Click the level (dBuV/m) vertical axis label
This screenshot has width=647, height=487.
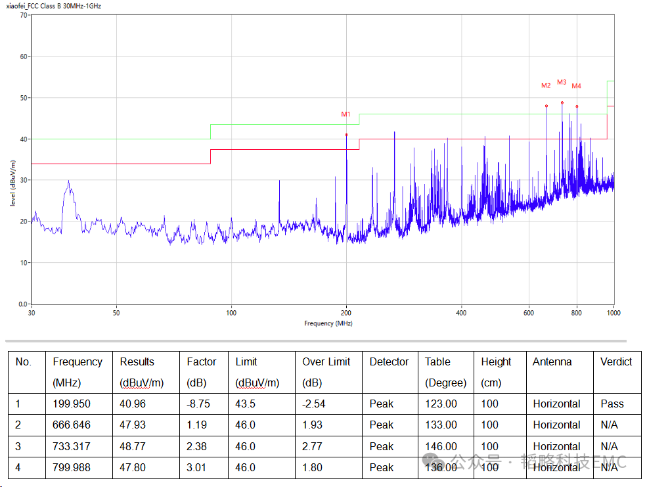tap(12, 183)
